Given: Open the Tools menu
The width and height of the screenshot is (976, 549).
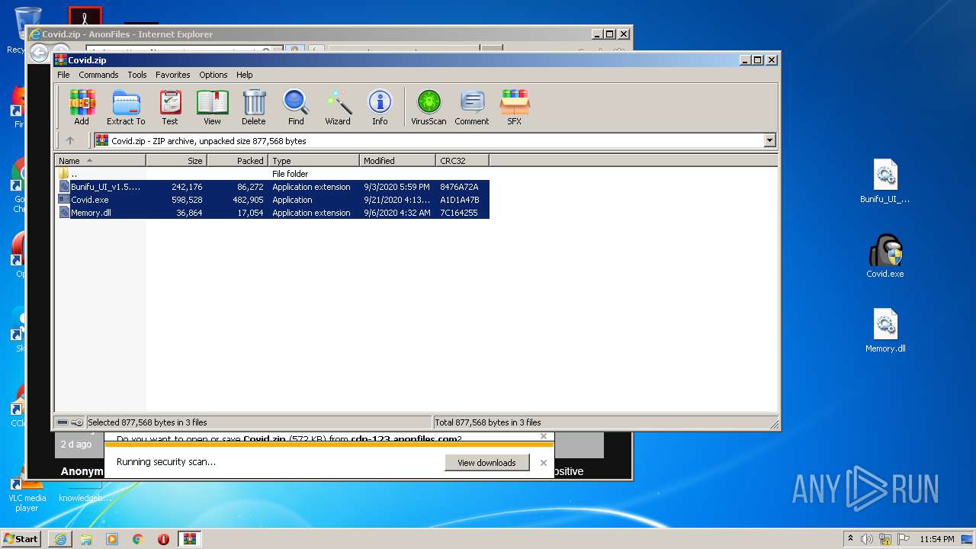Looking at the screenshot, I should coord(137,75).
